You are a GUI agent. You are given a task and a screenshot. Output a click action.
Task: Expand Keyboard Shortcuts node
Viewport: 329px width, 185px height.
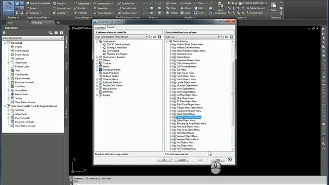(97, 82)
